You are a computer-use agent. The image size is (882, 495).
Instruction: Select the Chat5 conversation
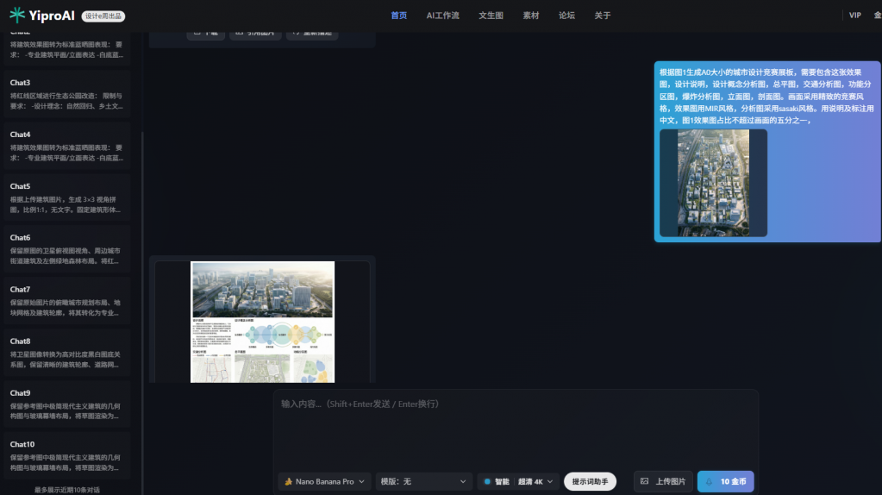coord(67,197)
